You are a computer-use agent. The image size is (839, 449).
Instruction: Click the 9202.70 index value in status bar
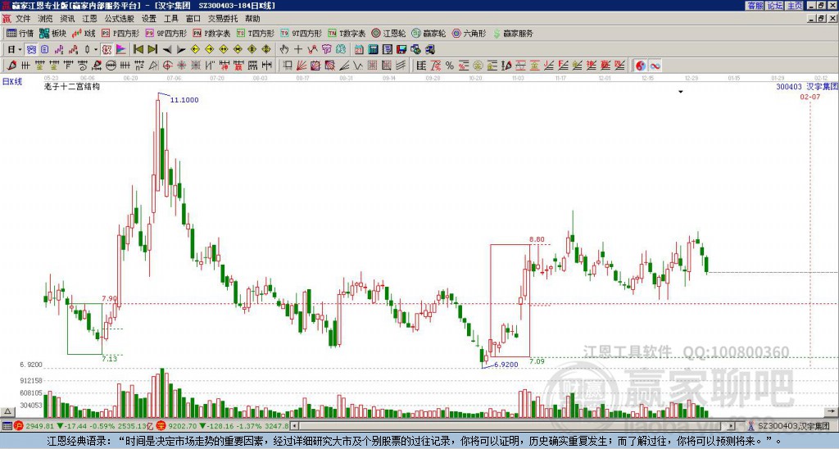click(x=183, y=426)
